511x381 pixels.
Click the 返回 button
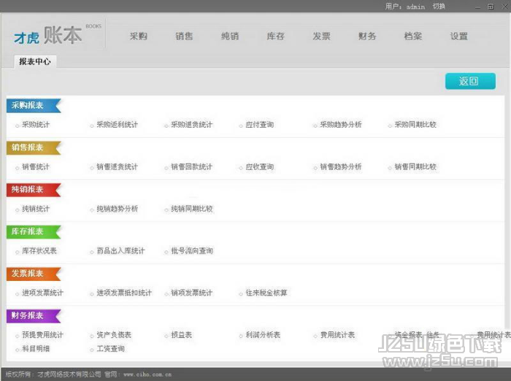[470, 81]
